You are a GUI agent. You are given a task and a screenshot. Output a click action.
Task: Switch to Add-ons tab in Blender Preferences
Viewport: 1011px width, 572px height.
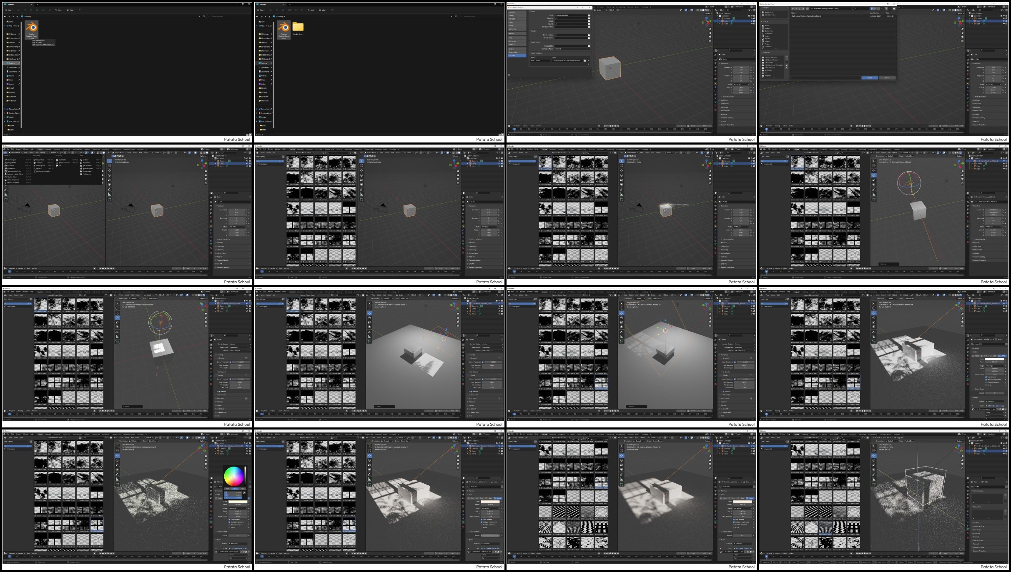tap(517, 33)
